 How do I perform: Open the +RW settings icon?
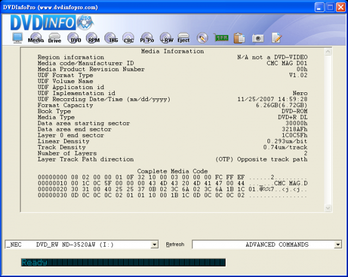pyautogui.click(x=166, y=38)
